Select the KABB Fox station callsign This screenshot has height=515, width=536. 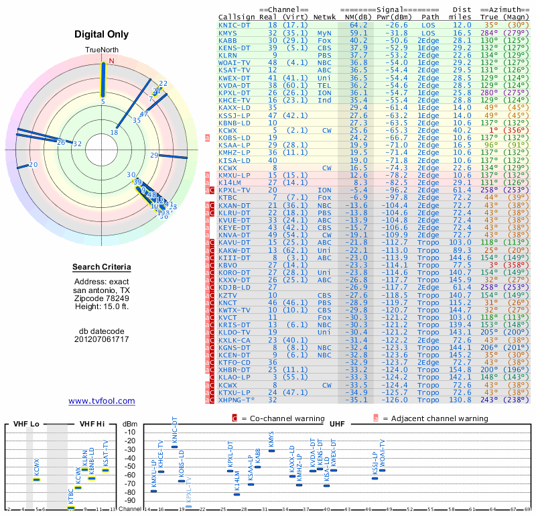point(227,40)
